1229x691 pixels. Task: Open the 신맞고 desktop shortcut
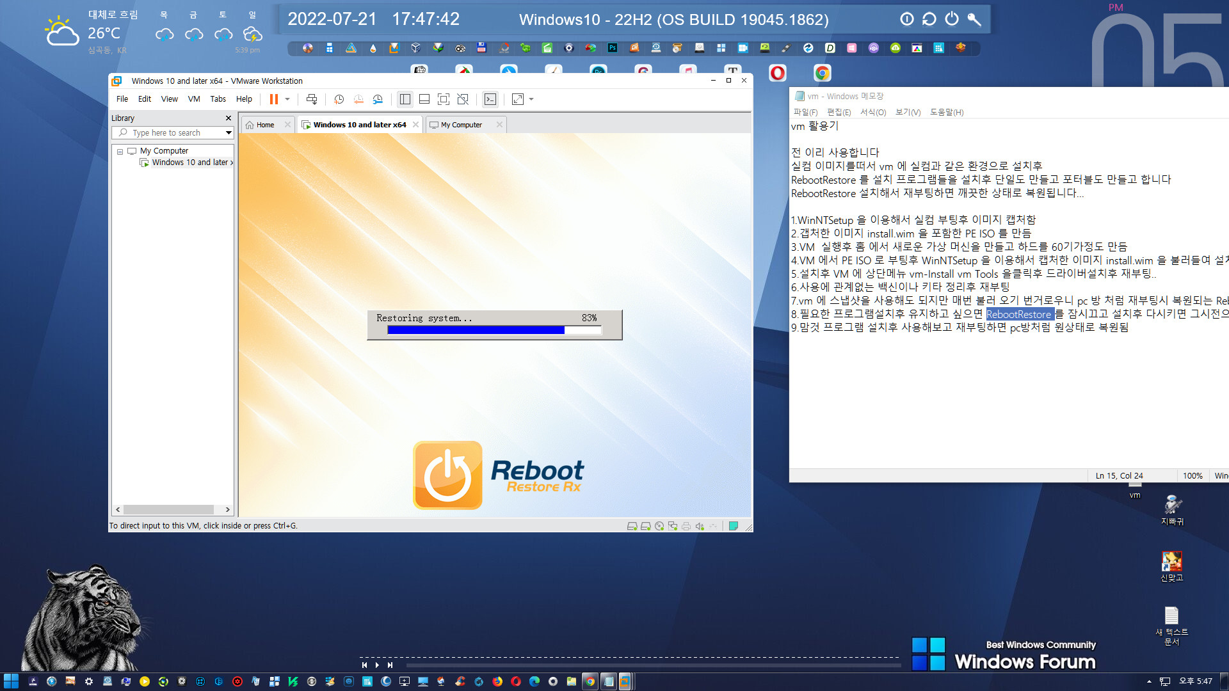point(1172,566)
